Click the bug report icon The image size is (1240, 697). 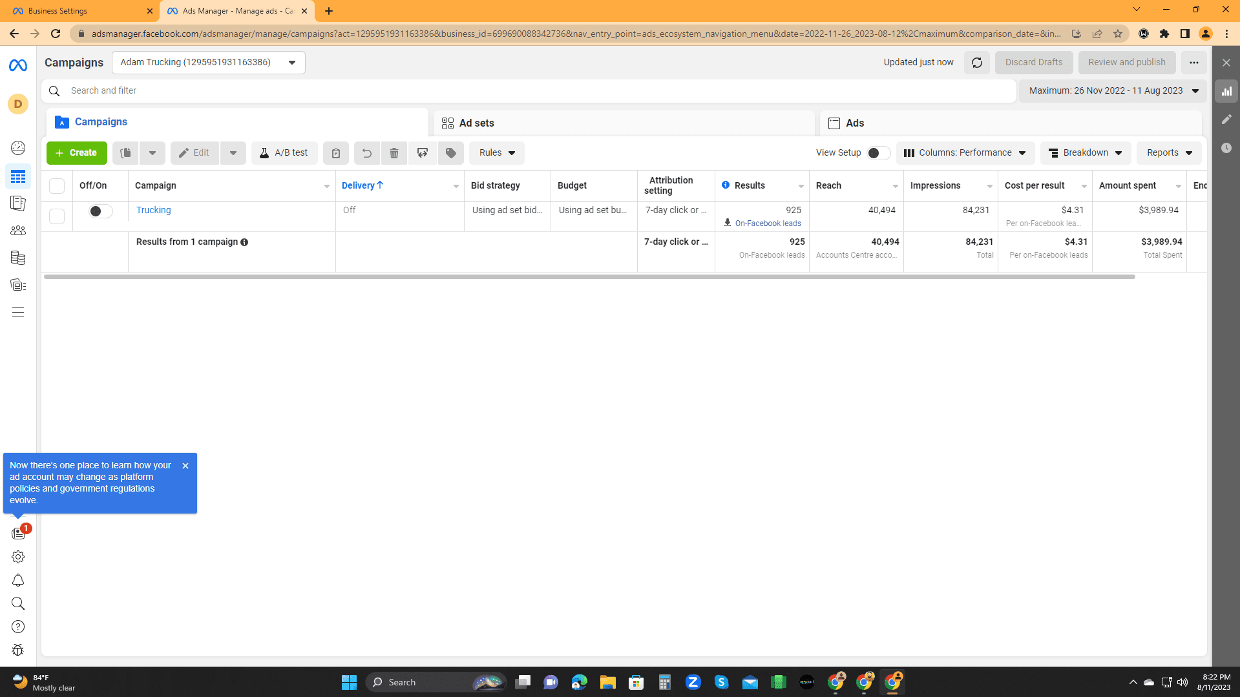point(18,650)
